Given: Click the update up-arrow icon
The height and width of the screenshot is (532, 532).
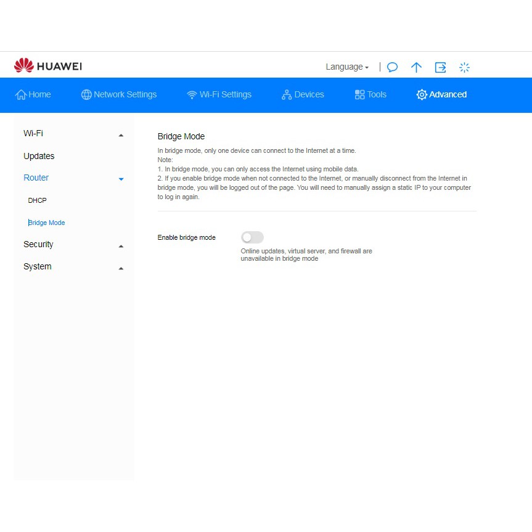Looking at the screenshot, I should pos(416,67).
